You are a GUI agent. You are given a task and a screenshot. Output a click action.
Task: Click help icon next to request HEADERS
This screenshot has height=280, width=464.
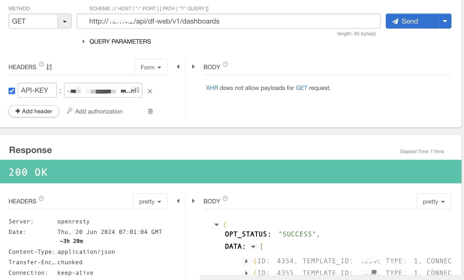tap(41, 64)
